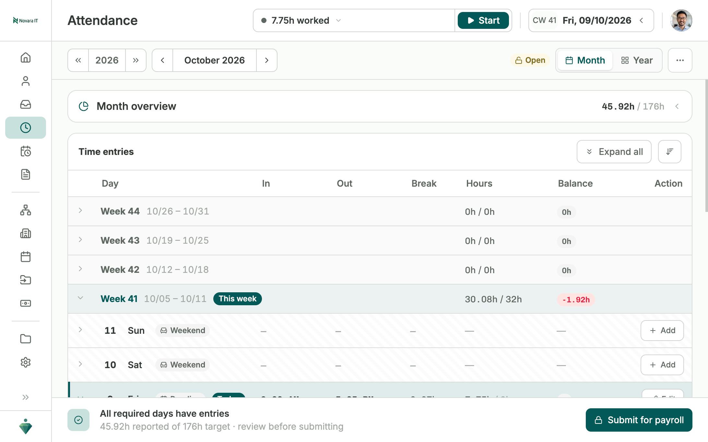
Task: Go to next year
Action: click(136, 60)
